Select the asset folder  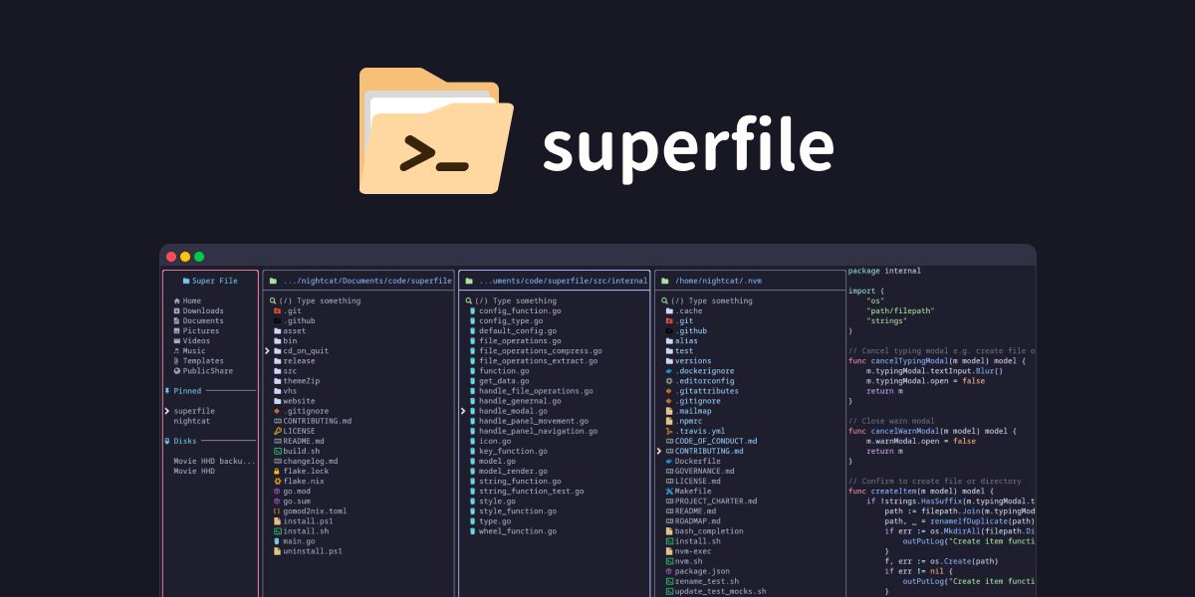[x=290, y=330]
